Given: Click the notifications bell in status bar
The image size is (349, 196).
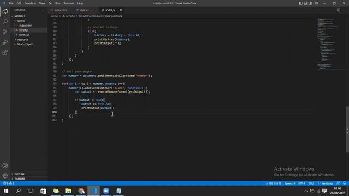Looking at the screenshot, I should [344, 183].
